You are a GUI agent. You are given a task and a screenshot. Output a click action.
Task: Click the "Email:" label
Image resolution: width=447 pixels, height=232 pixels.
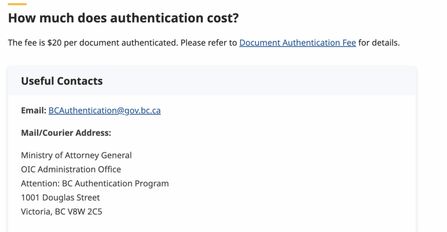coord(34,110)
